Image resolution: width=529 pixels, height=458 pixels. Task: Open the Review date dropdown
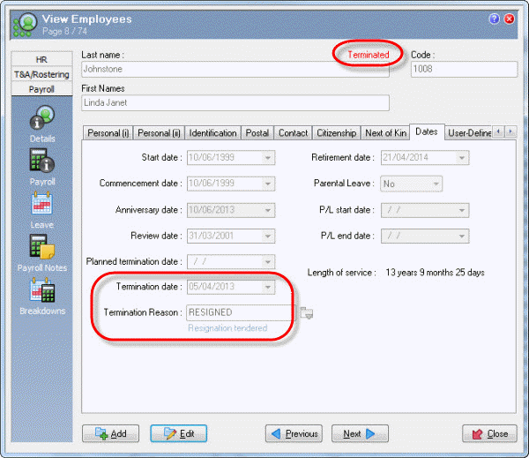pyautogui.click(x=268, y=237)
